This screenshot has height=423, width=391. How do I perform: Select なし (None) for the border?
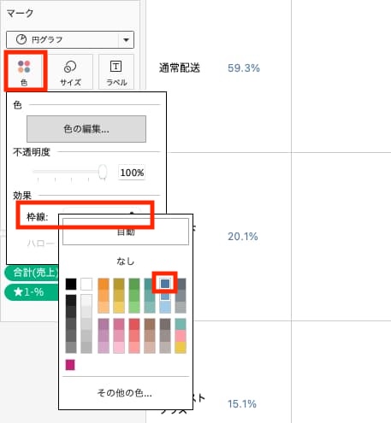[x=126, y=261]
